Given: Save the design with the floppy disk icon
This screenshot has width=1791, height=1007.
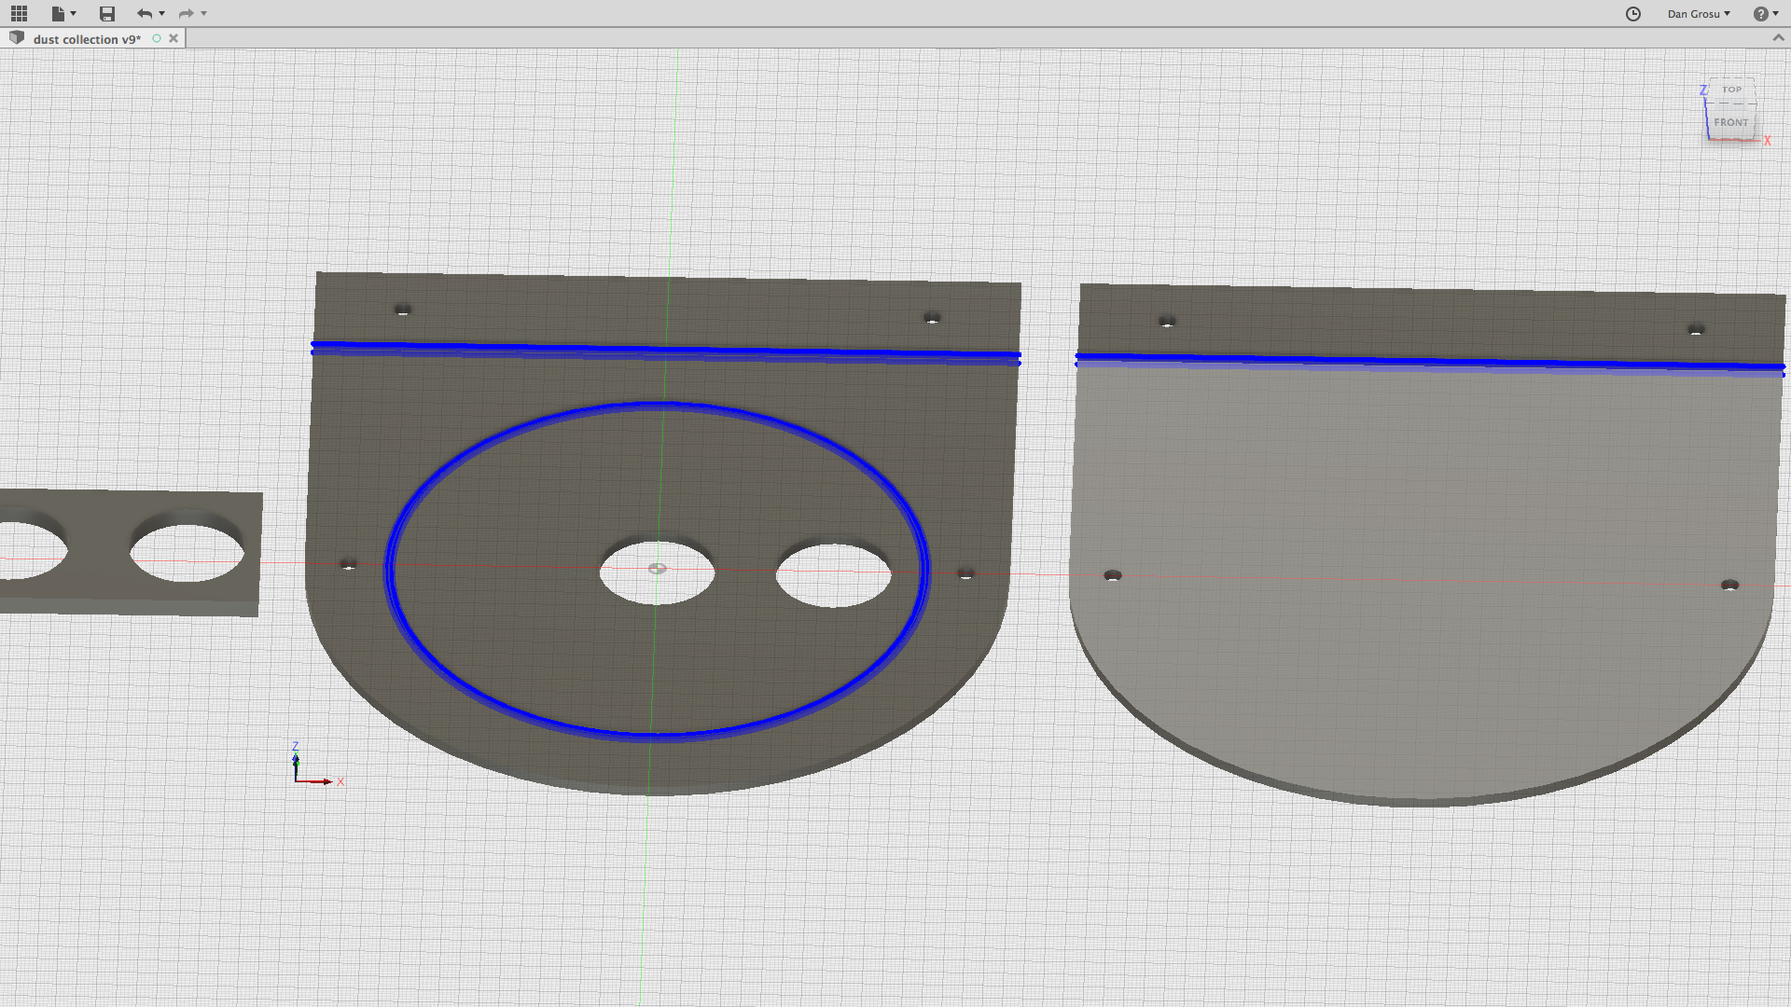Looking at the screenshot, I should click(x=106, y=13).
